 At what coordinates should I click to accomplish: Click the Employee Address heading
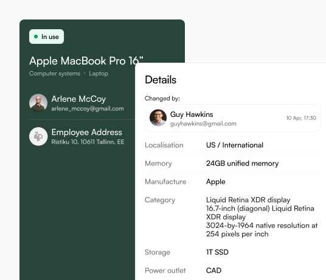87,132
